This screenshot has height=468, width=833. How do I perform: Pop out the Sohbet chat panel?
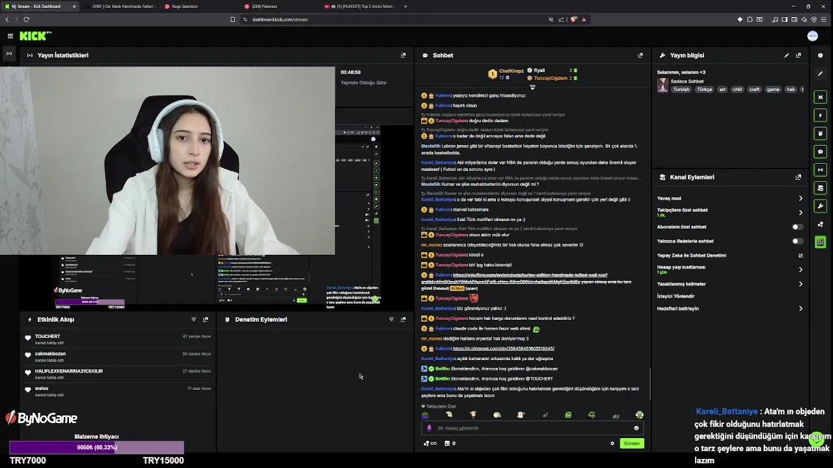(x=640, y=55)
